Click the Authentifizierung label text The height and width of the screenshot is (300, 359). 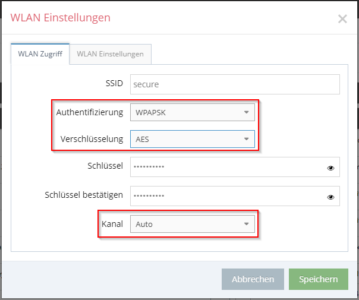[90, 112]
